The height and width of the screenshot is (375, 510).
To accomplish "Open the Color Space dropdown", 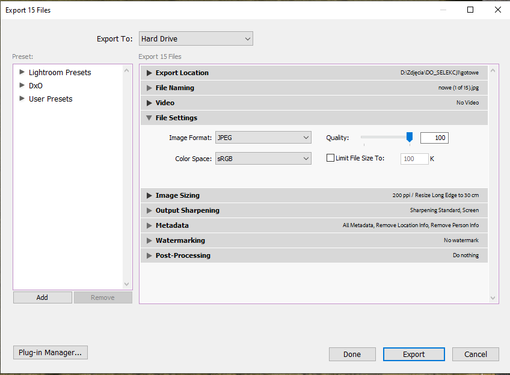I will (x=263, y=159).
